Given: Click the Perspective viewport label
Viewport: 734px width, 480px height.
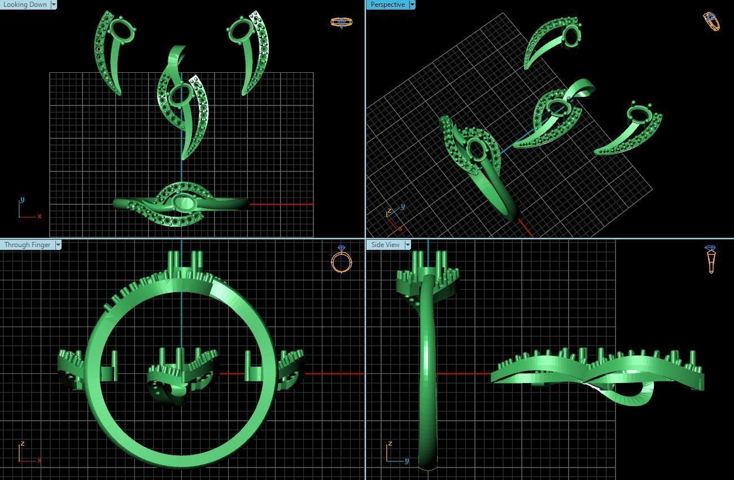Looking at the screenshot, I should coord(388,5).
